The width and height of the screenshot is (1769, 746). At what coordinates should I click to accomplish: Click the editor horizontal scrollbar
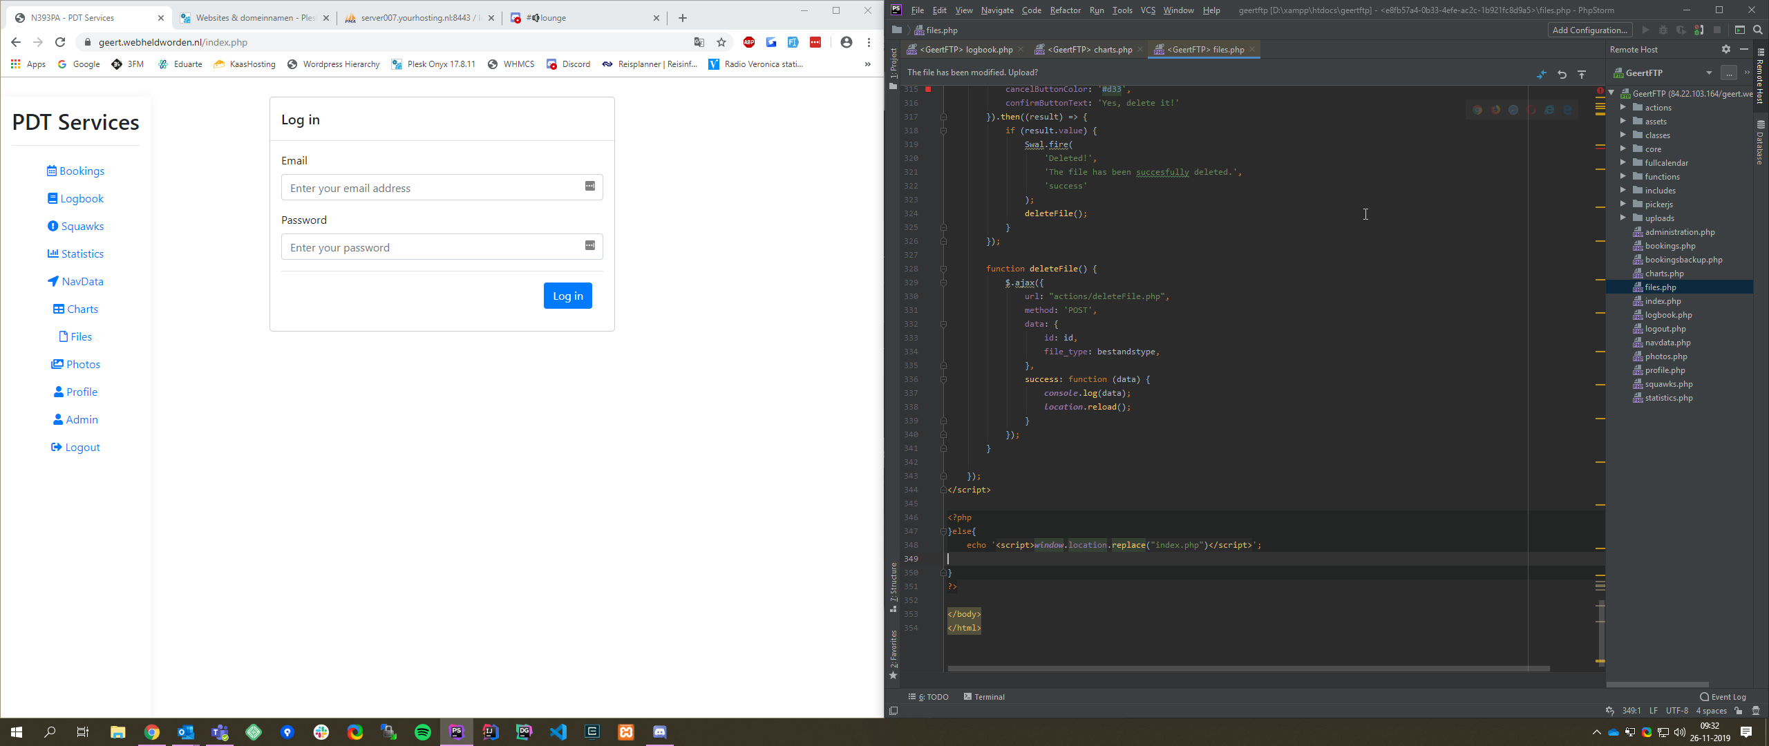(1247, 669)
